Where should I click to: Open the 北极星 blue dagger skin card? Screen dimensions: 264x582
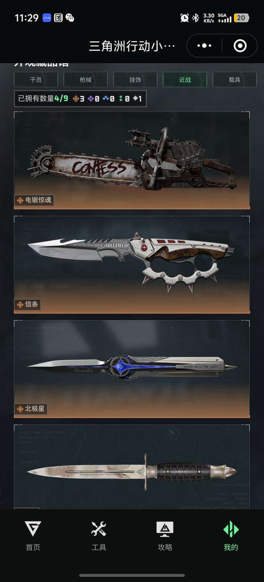[132, 369]
